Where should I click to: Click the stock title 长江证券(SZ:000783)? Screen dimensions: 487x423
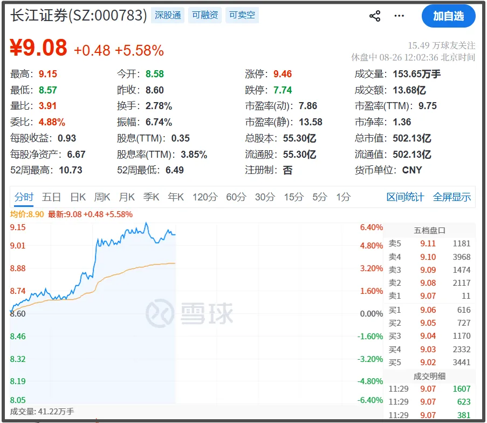click(x=79, y=15)
